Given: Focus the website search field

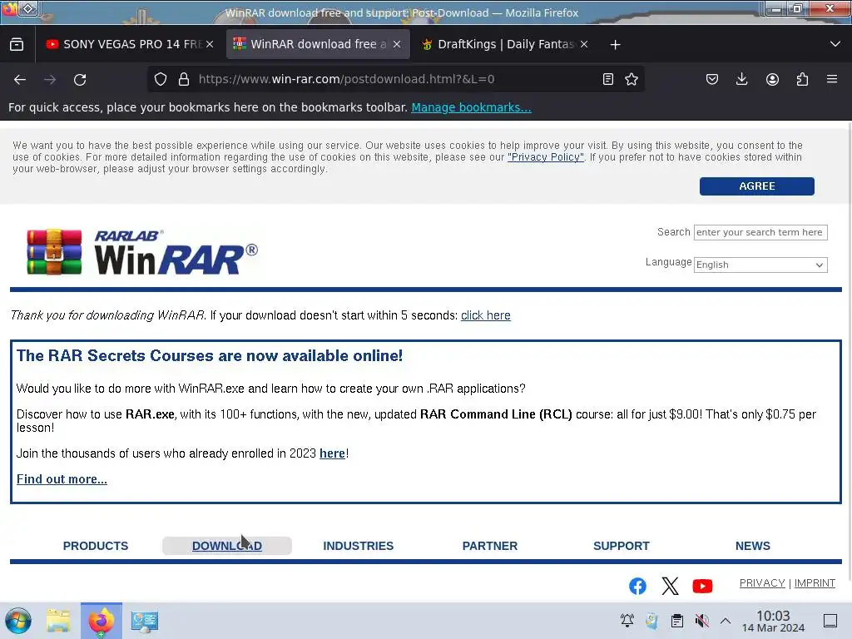Looking at the screenshot, I should (x=760, y=233).
